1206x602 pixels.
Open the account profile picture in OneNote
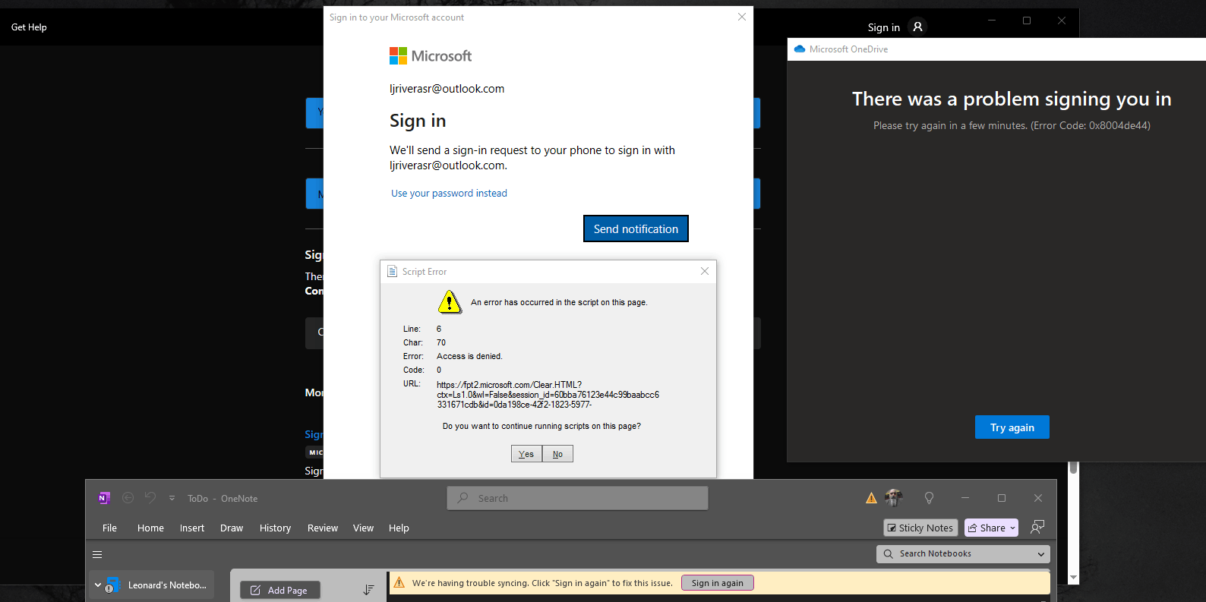(894, 498)
